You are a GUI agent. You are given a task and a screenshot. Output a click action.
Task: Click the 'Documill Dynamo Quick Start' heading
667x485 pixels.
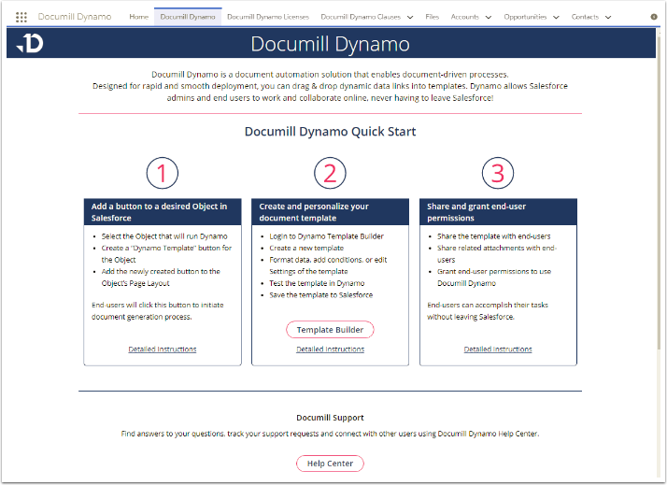point(330,132)
